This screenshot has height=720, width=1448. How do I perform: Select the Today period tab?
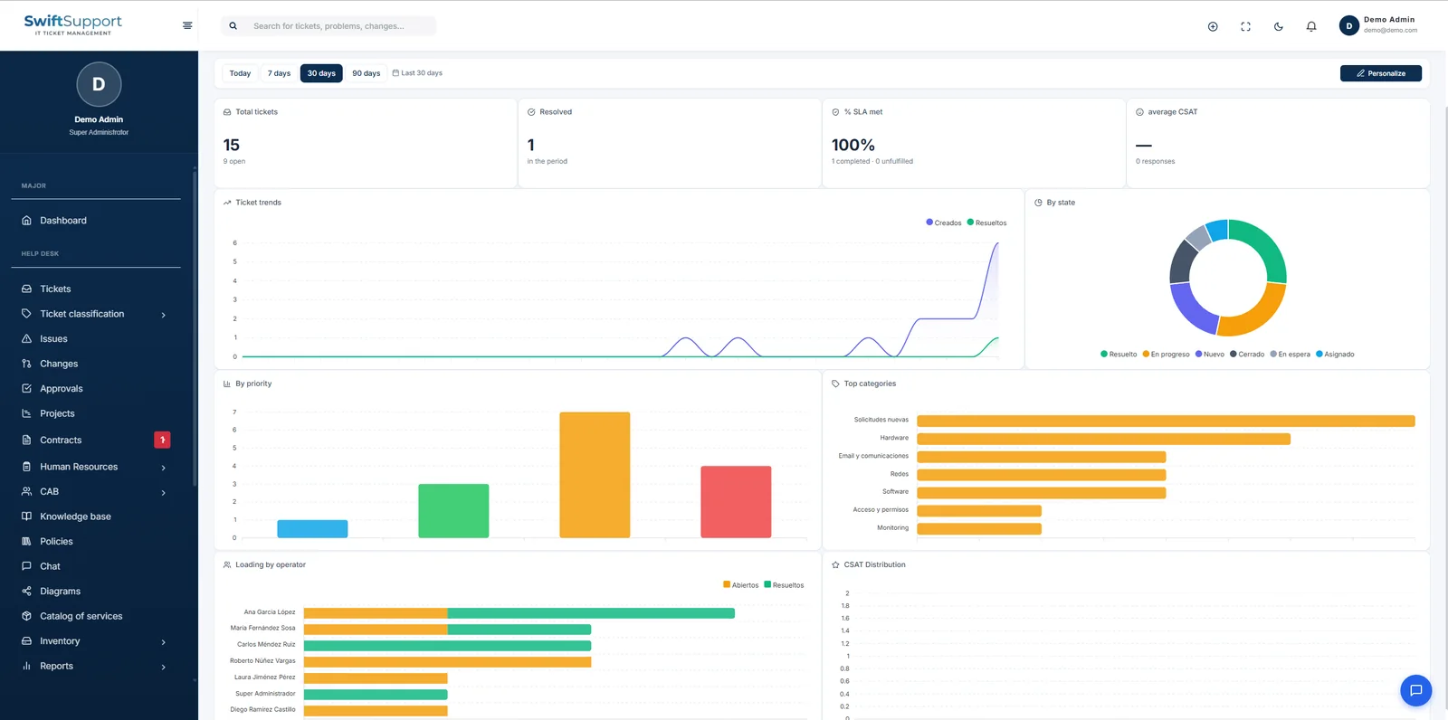[x=240, y=73]
